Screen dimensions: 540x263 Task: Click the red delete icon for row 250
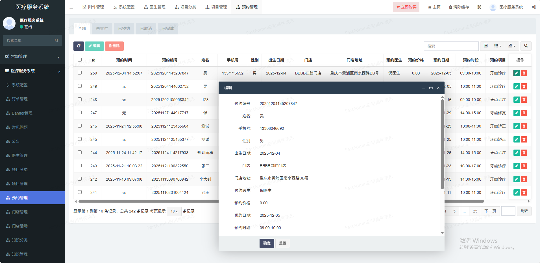524,73
